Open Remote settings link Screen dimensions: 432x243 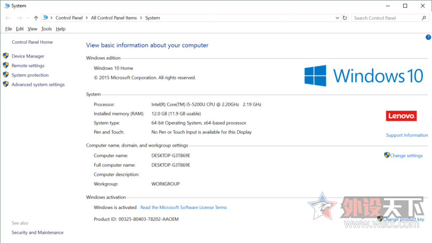pos(28,66)
